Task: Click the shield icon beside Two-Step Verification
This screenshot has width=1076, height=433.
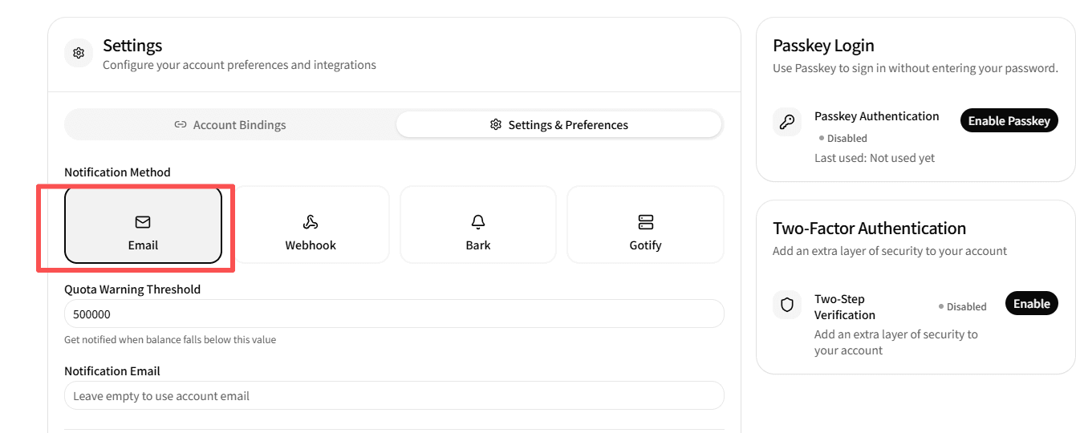Action: (787, 305)
